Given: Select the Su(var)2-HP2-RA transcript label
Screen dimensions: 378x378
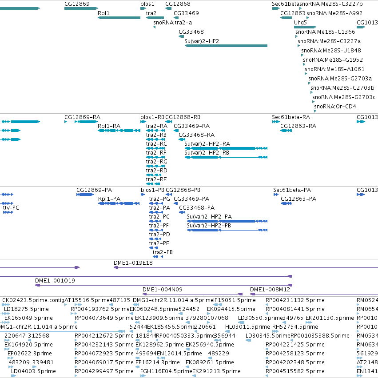Looking at the screenshot, I should 207,144.
